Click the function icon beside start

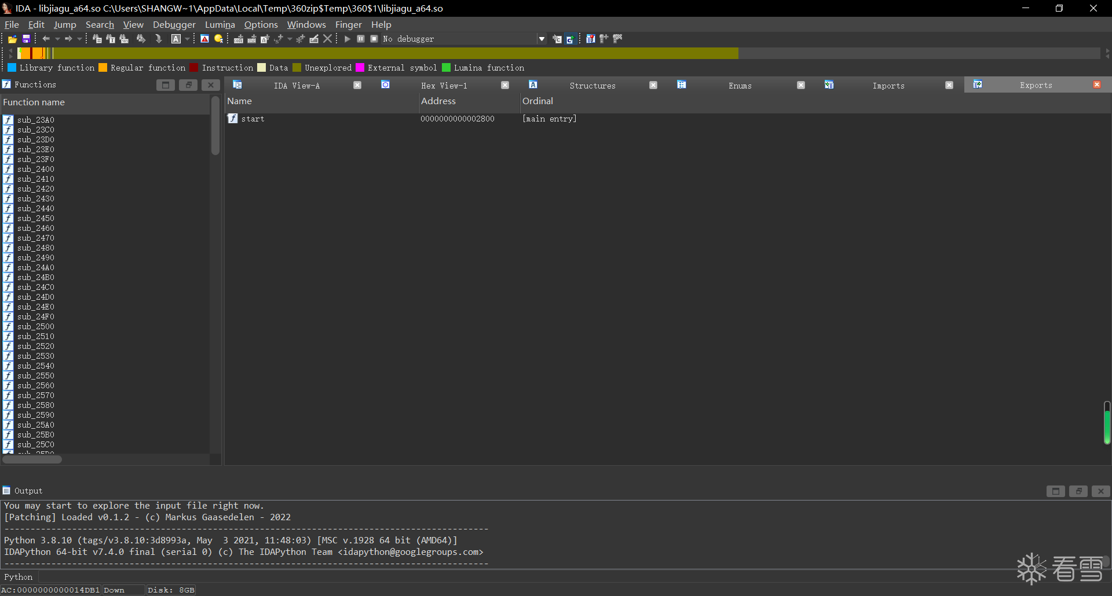233,119
